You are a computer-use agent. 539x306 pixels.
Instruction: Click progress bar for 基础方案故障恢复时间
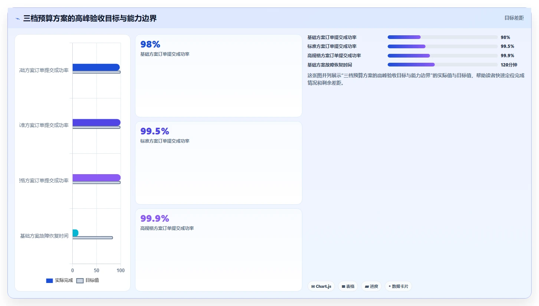443,65
